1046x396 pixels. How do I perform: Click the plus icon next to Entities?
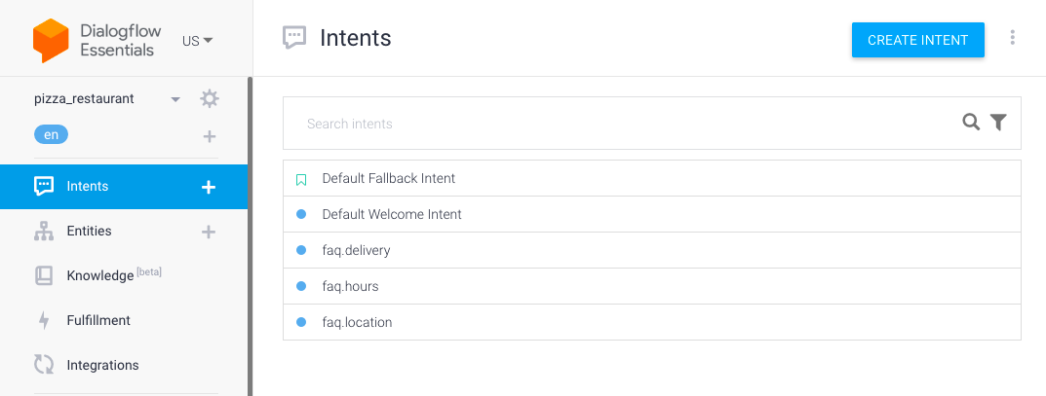coord(209,232)
